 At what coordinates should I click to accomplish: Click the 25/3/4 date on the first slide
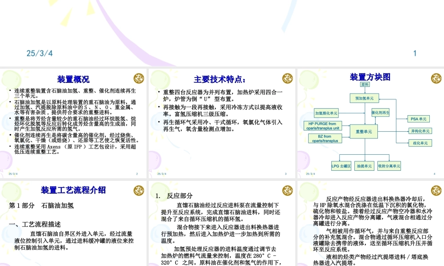40,53
